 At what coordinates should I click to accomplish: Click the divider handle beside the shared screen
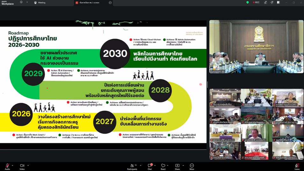(x=208, y=85)
